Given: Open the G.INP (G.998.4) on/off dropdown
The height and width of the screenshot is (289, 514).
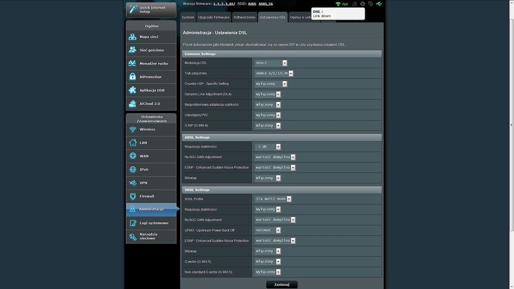Looking at the screenshot, I should [x=268, y=125].
